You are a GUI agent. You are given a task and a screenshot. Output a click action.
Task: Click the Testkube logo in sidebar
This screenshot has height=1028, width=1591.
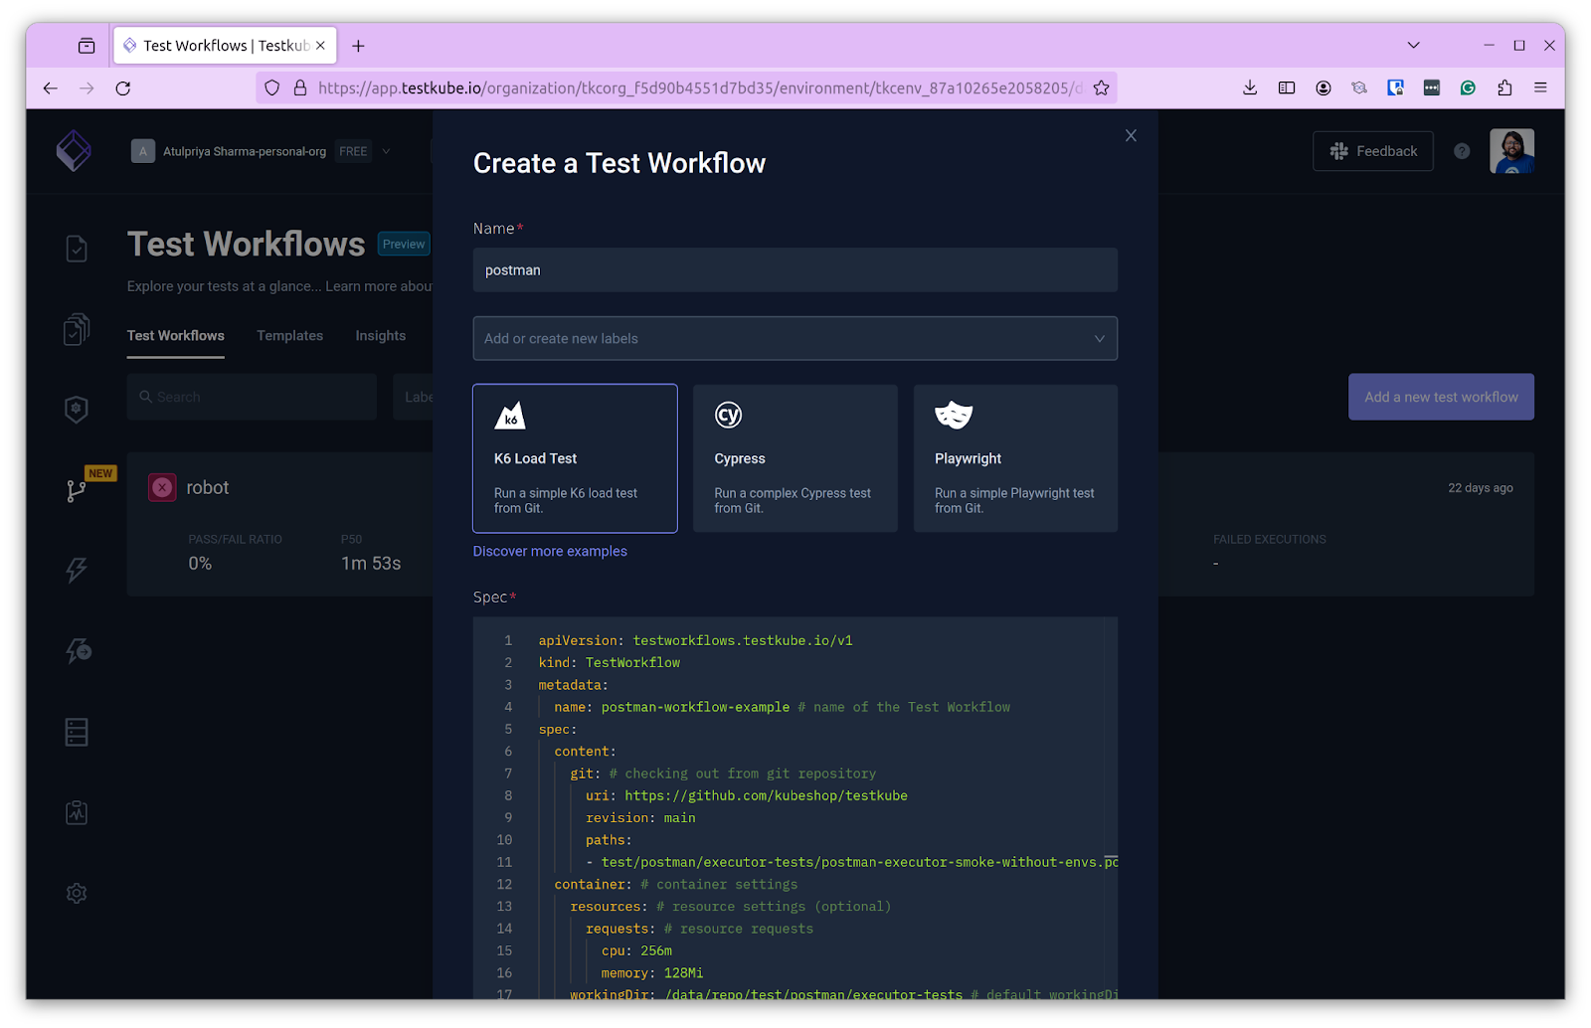(x=74, y=151)
